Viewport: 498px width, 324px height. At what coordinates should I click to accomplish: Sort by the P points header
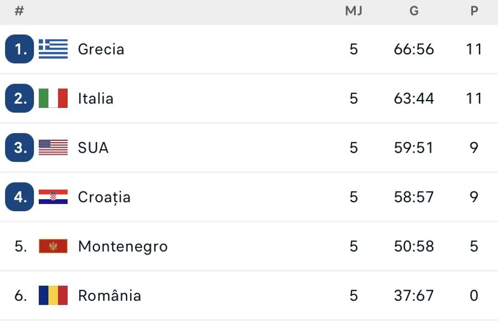474,11
